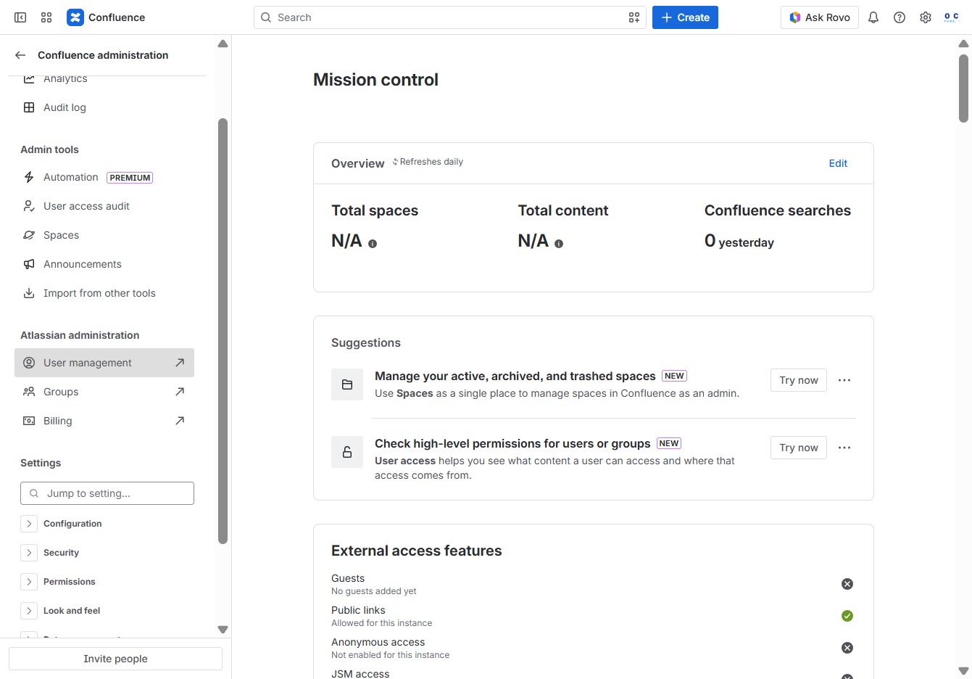
Task: Open more options for check permissions suggestion
Action: 844,448
